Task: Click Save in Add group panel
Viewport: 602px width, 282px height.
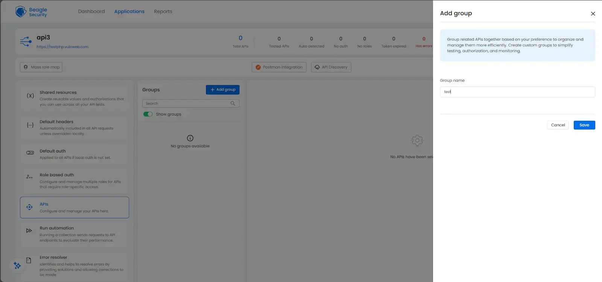Action: point(584,125)
